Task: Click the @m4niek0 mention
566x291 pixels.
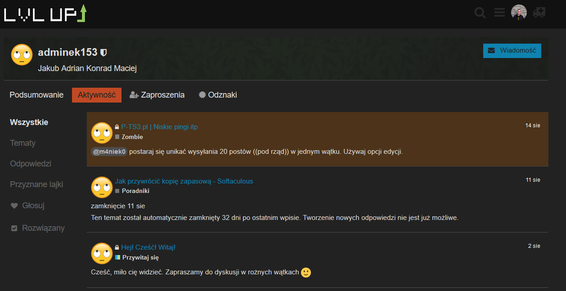Action: (x=109, y=152)
